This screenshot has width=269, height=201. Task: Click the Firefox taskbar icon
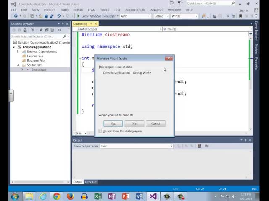(x=70, y=196)
